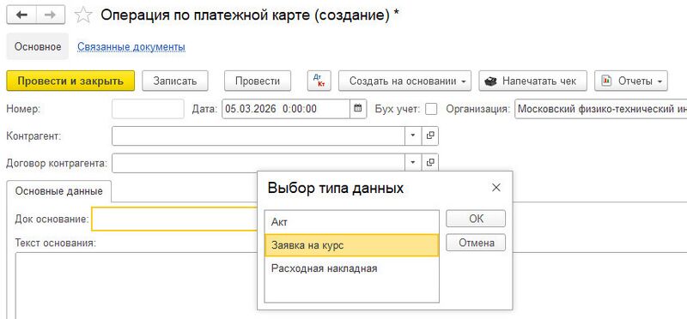Viewport: 687px width, 319px height.
Task: Expand the Контрагент dropdown list
Action: pyautogui.click(x=413, y=135)
